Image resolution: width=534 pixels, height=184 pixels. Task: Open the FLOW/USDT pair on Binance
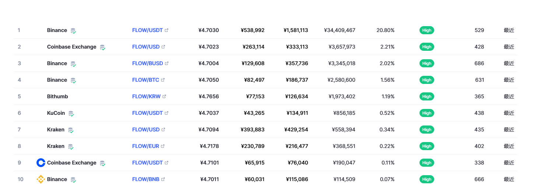point(147,30)
